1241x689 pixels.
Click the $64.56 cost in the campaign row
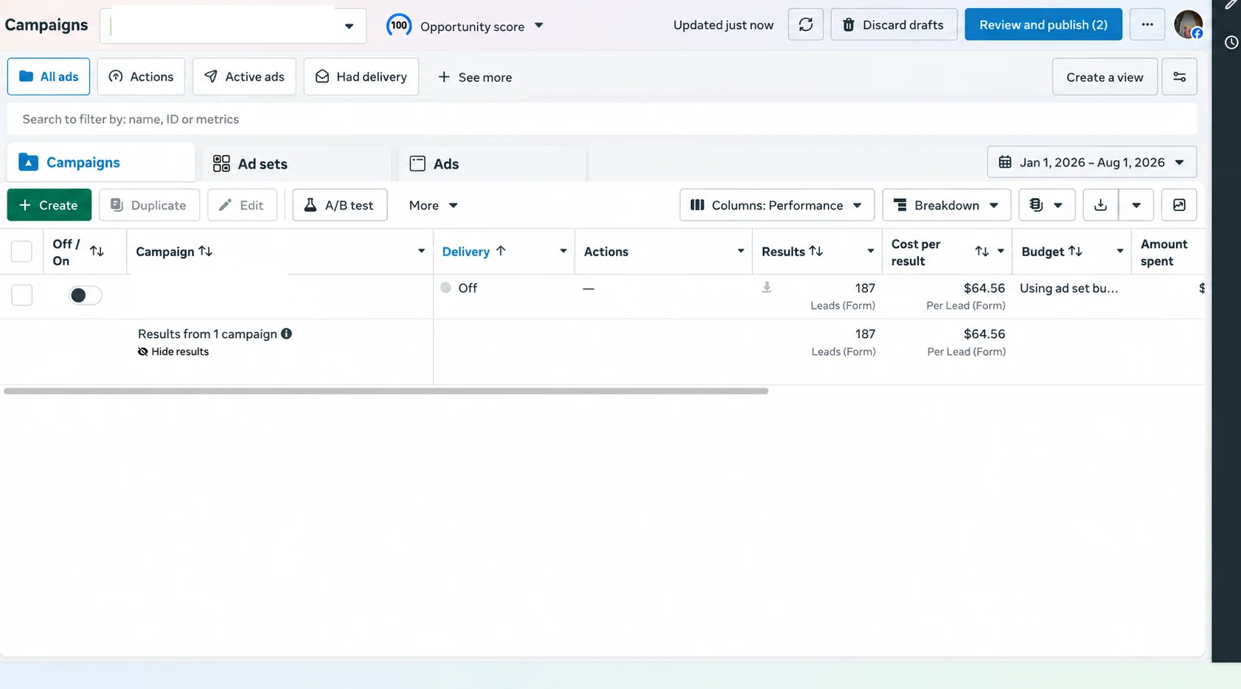point(984,288)
